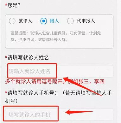Click the grey 温馨提醒 reminder text
Screen dimensions: 121x123
pyautogui.click(x=56, y=36)
